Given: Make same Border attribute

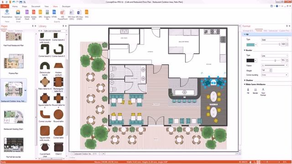Looking at the screenshot, I should click(255, 91).
